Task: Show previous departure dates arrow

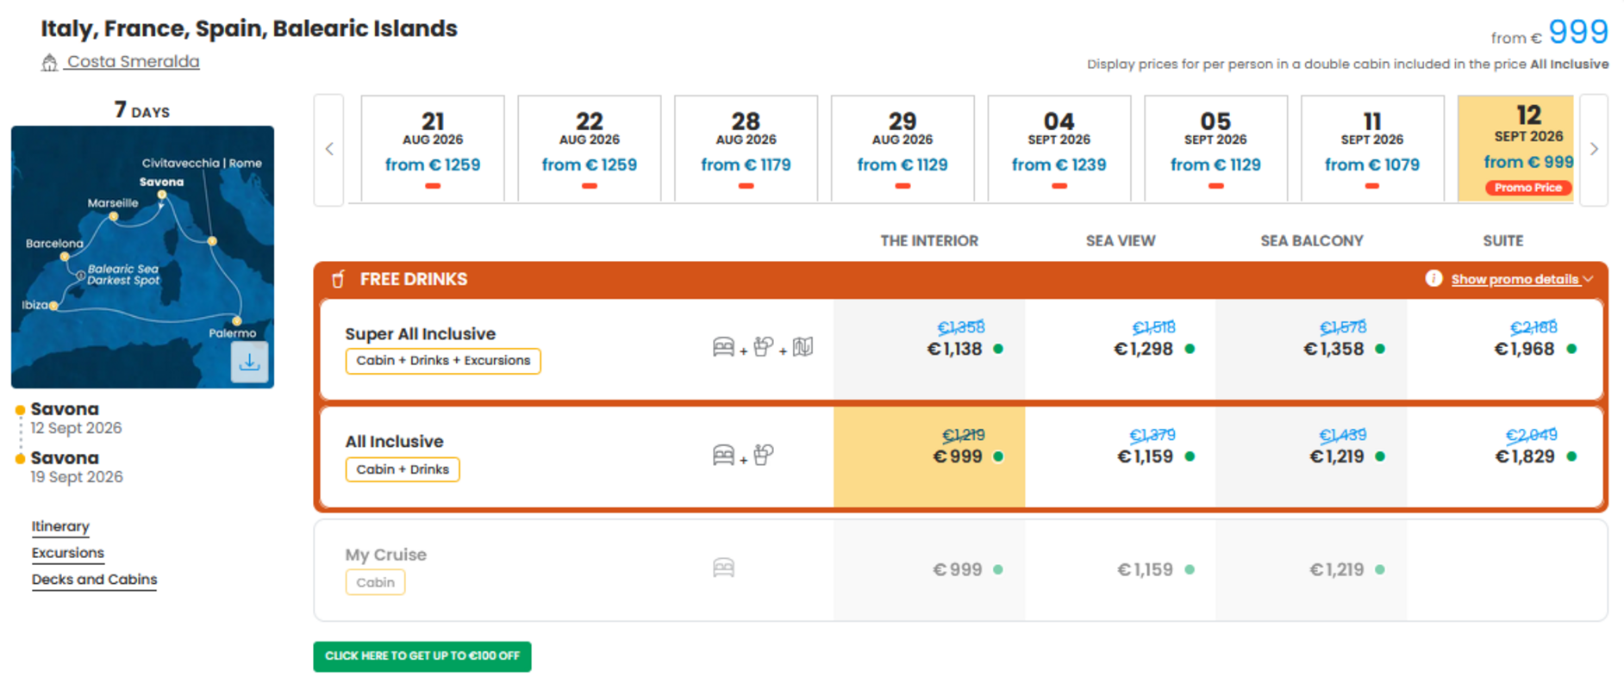Action: pos(329,149)
